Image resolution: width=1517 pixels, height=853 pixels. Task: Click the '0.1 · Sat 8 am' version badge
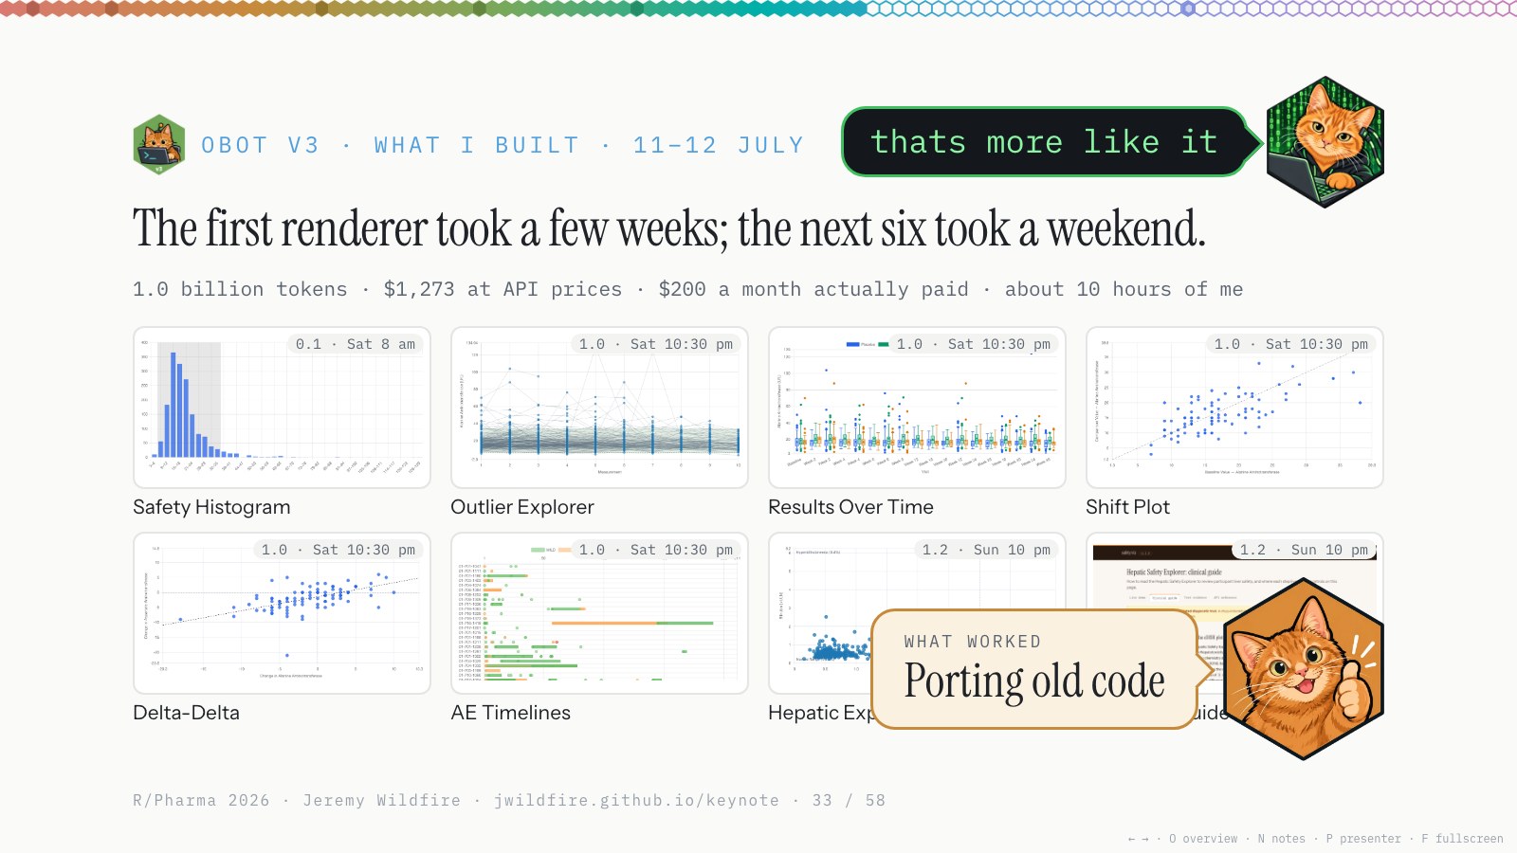pyautogui.click(x=356, y=344)
